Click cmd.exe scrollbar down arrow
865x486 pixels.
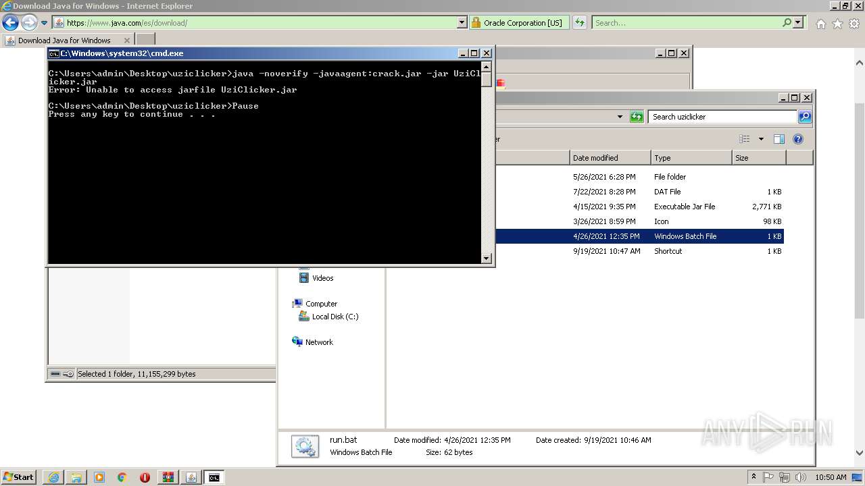pos(487,258)
